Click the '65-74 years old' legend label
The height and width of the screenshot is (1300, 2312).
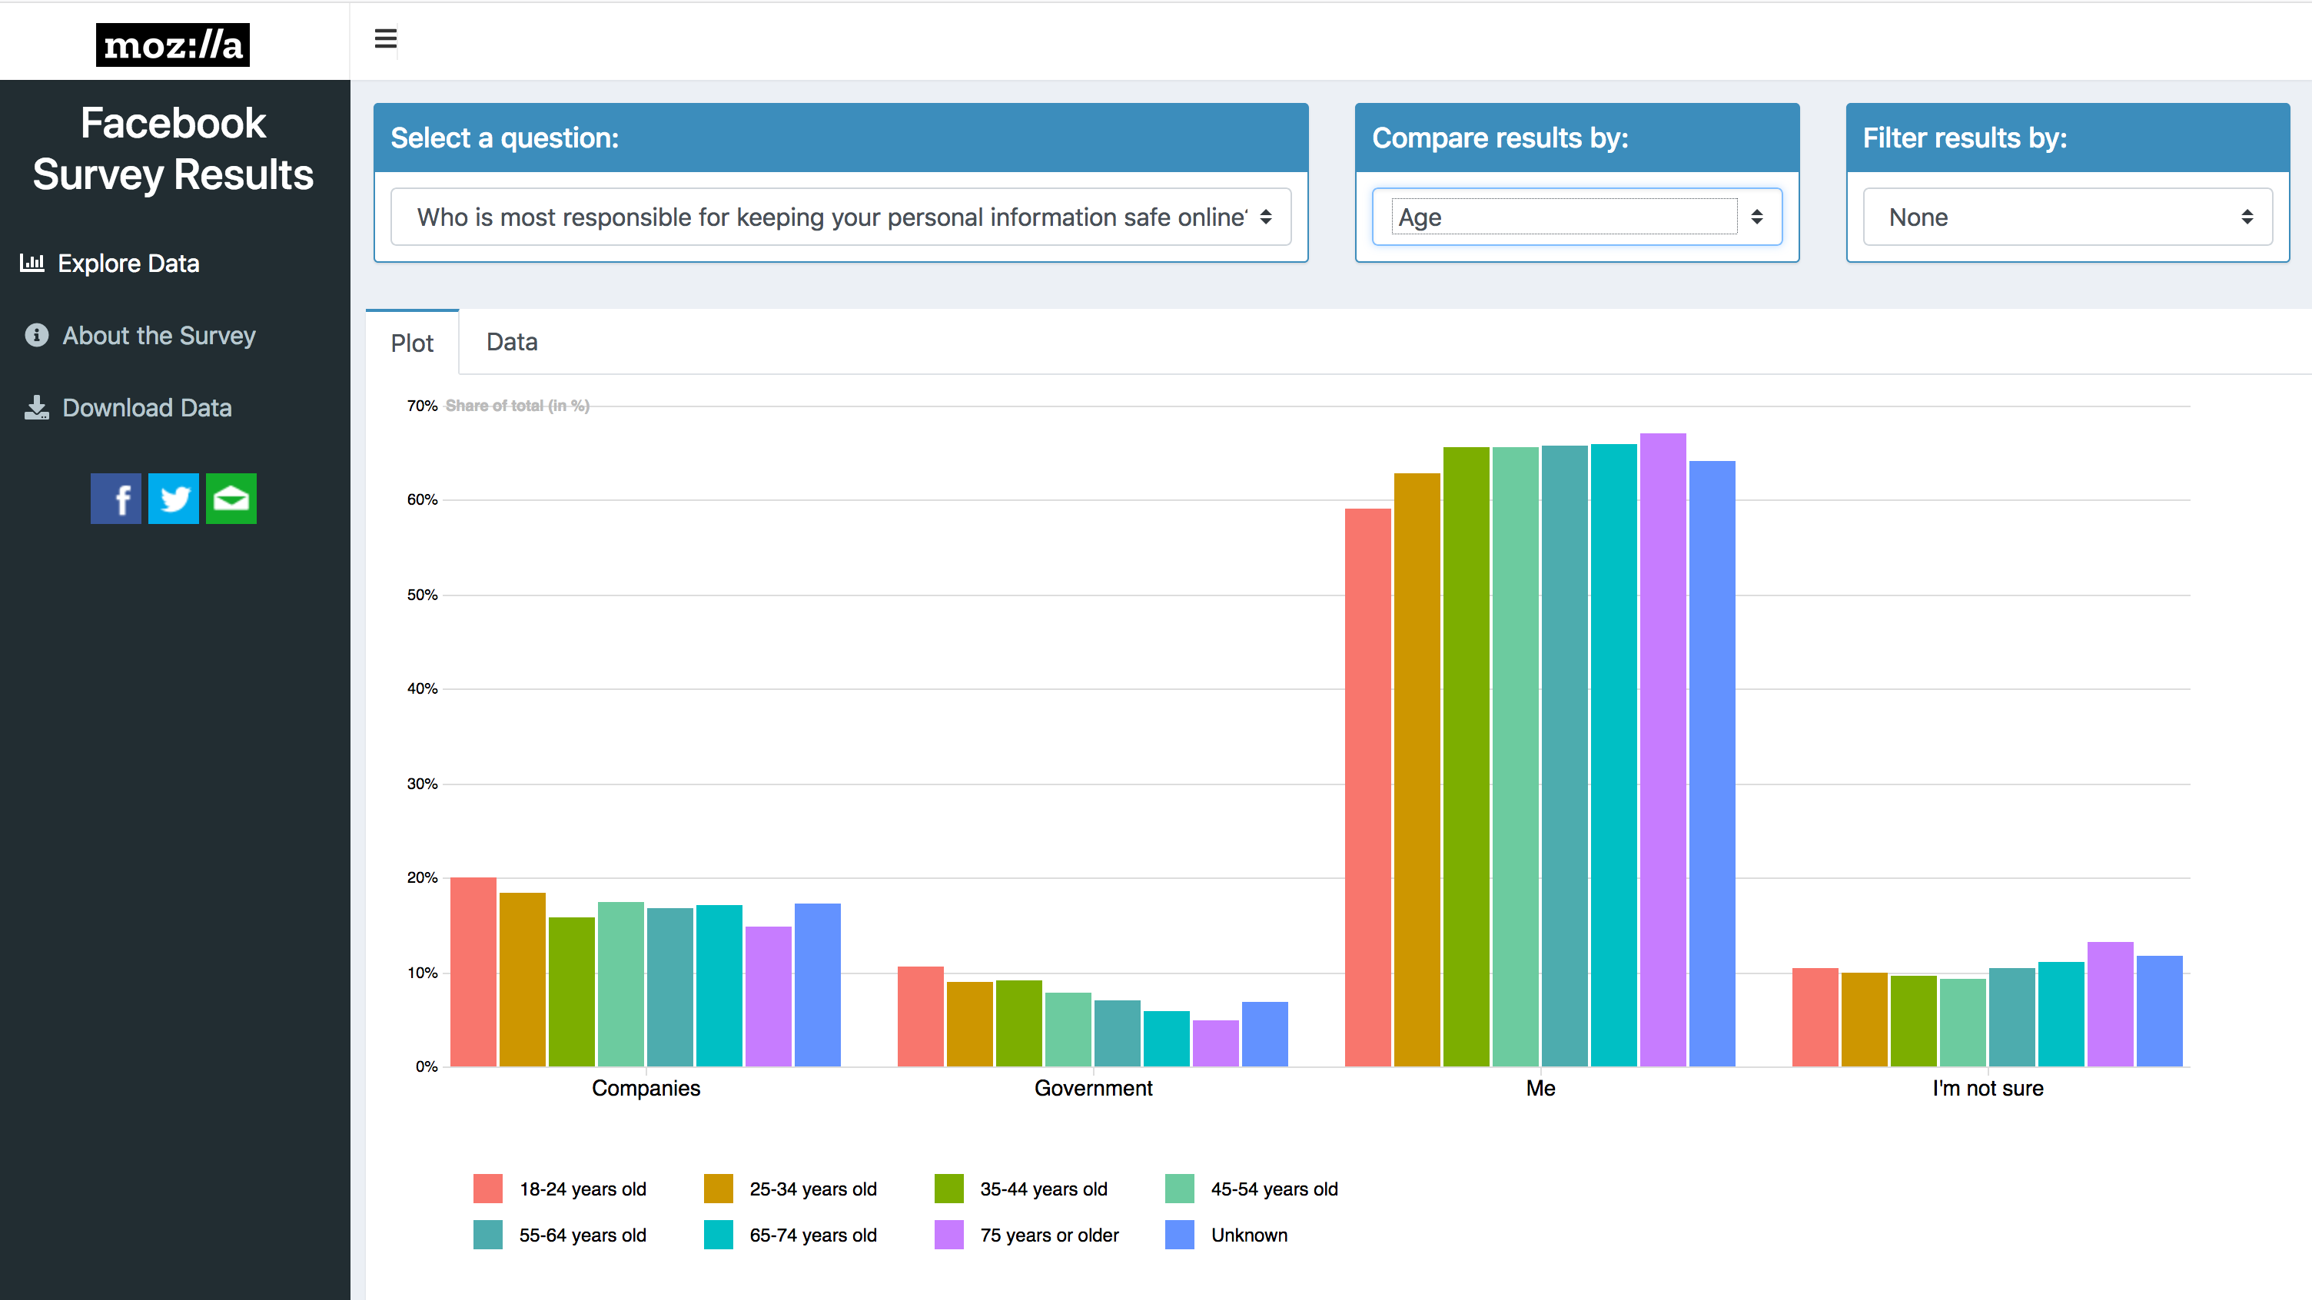[813, 1235]
